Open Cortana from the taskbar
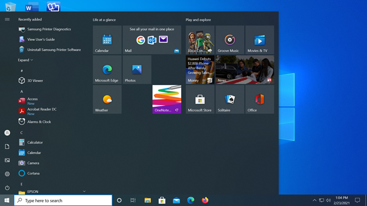 click(x=119, y=200)
